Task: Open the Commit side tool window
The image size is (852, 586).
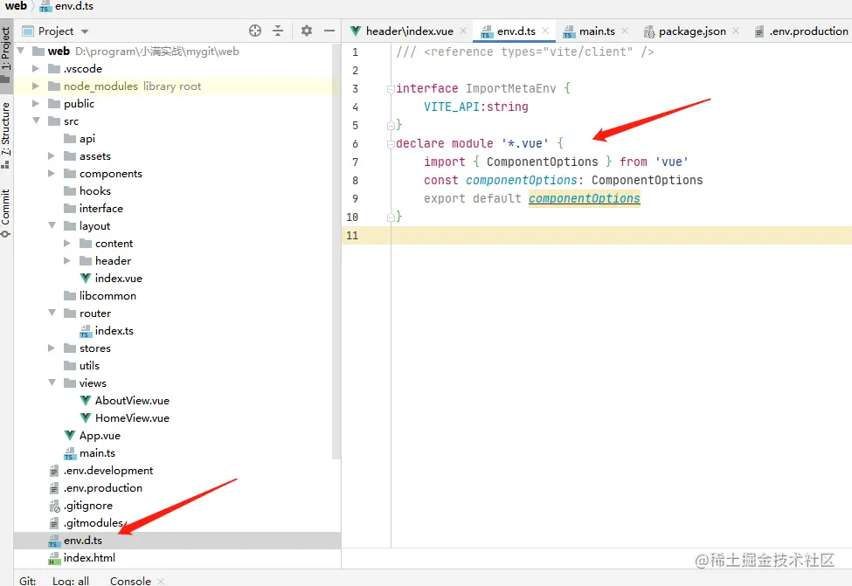Action: [5, 212]
